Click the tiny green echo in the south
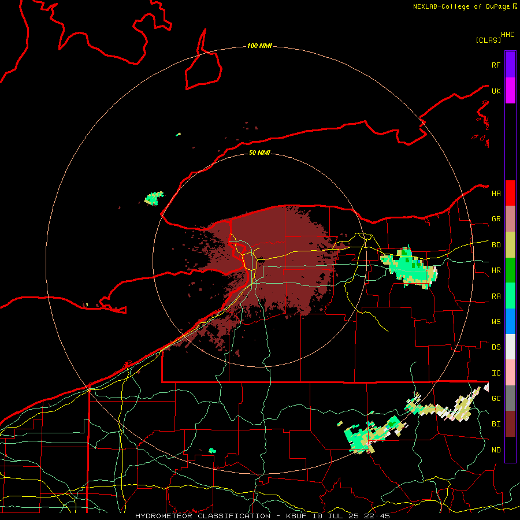The width and height of the screenshot is (520, 520). (x=212, y=450)
